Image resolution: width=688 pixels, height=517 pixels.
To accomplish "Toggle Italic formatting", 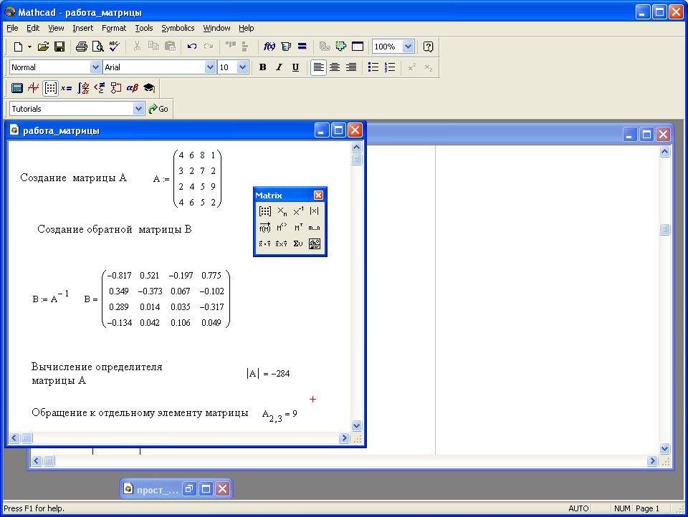I will pos(279,67).
